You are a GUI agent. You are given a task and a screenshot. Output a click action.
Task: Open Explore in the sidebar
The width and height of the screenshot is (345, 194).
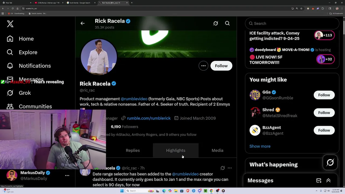(x=22, y=52)
